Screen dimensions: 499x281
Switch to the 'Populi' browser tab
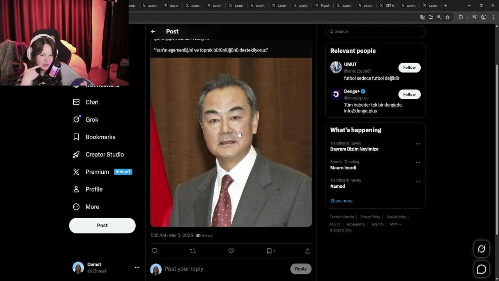322,6
